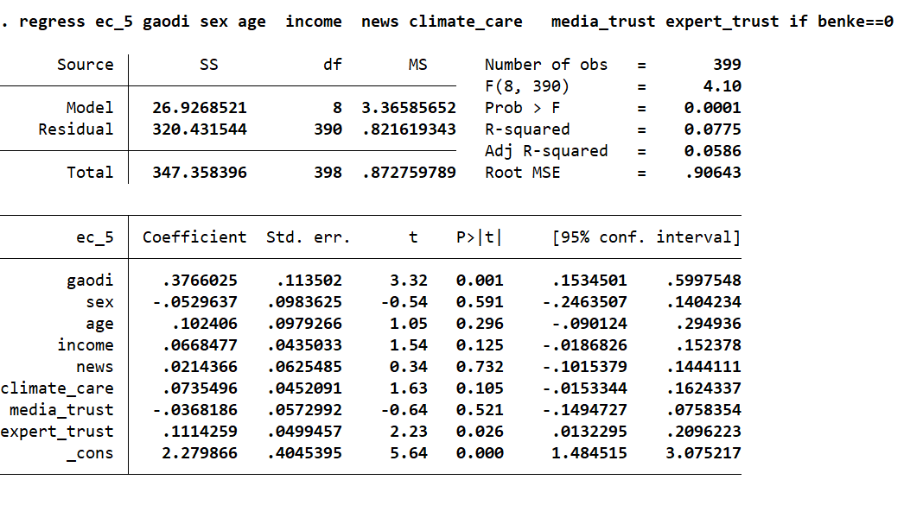Click the Adj R-squared value 0.0586
Viewport: 923px width, 505px height.
coord(712,151)
